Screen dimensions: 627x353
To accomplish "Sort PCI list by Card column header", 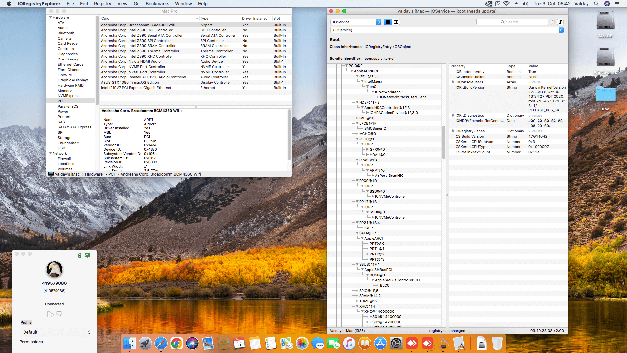I will click(149, 18).
